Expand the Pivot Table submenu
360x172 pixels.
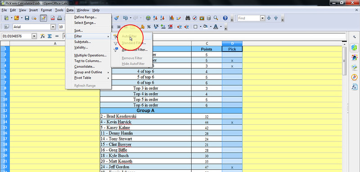point(88,78)
